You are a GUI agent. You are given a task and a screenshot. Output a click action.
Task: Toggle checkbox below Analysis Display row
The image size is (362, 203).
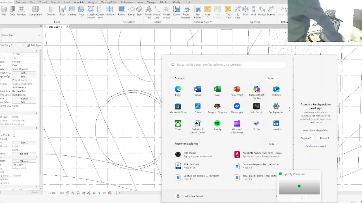click(14, 110)
